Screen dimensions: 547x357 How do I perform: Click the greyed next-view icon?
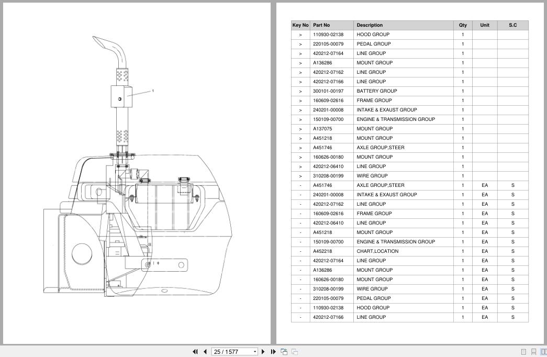pyautogui.click(x=294, y=352)
